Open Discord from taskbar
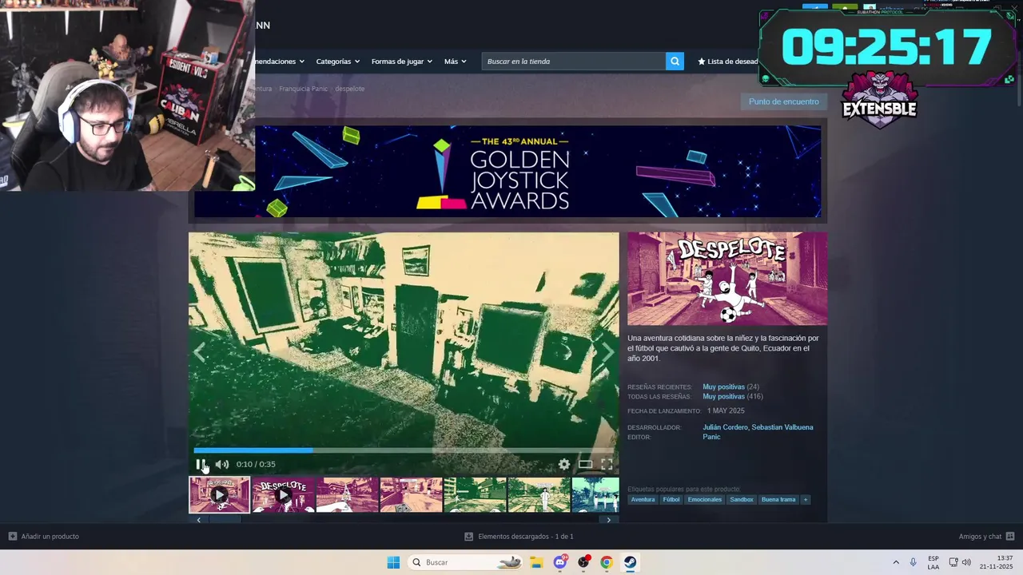Image resolution: width=1023 pixels, height=575 pixels. point(560,562)
